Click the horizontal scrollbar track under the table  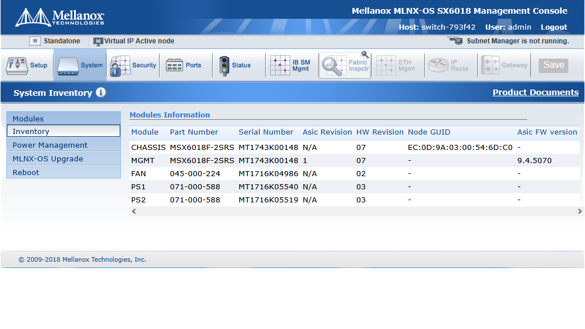click(357, 211)
